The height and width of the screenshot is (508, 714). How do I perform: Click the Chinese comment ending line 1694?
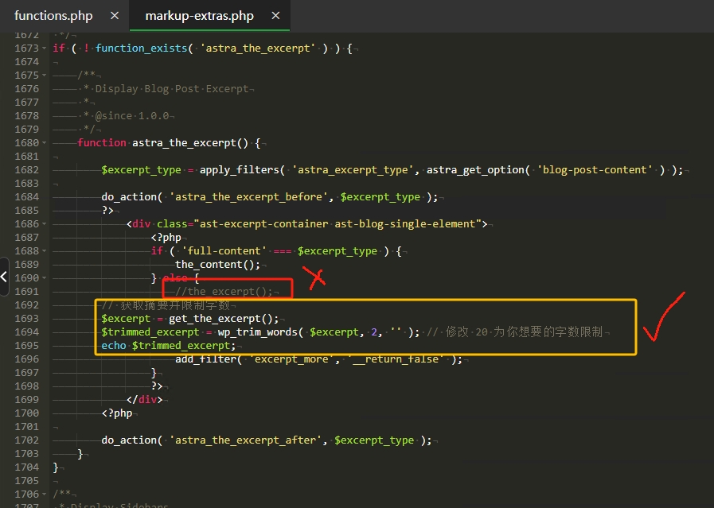(514, 332)
